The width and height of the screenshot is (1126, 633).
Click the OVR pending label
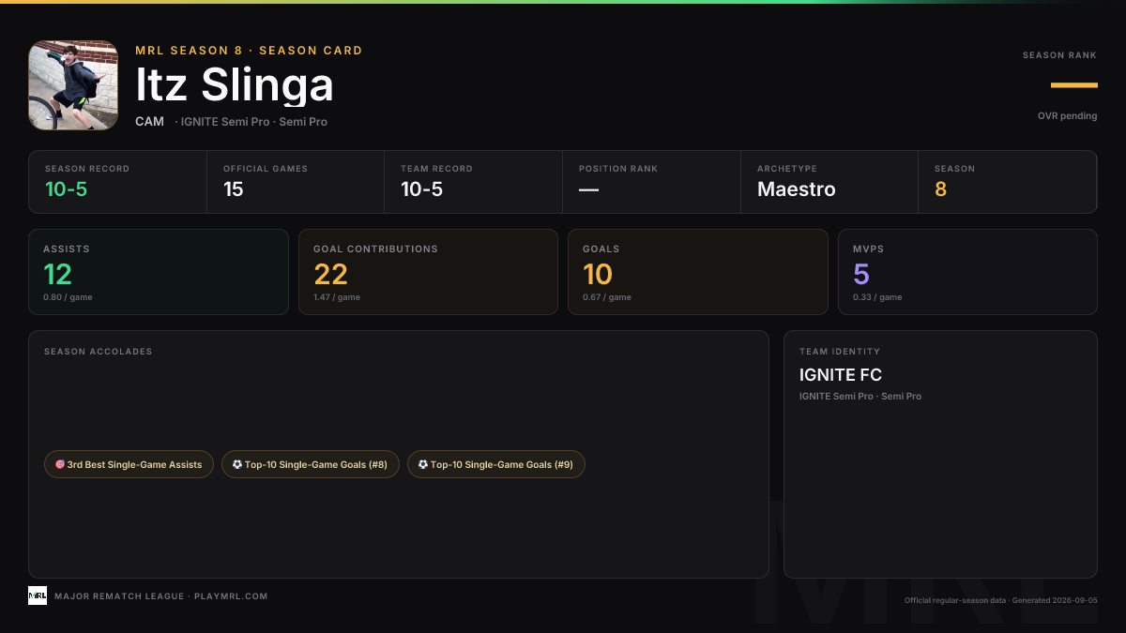click(1067, 116)
